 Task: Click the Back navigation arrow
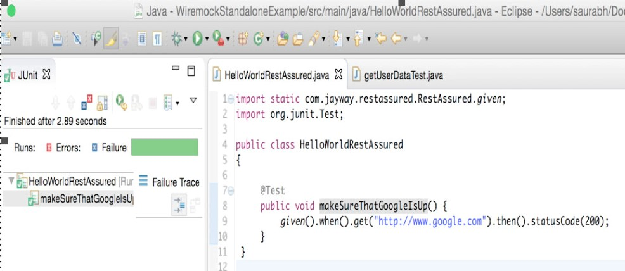click(x=396, y=39)
